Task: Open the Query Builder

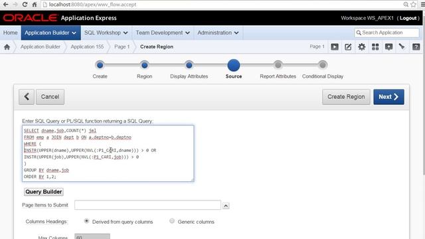Action: click(x=44, y=192)
